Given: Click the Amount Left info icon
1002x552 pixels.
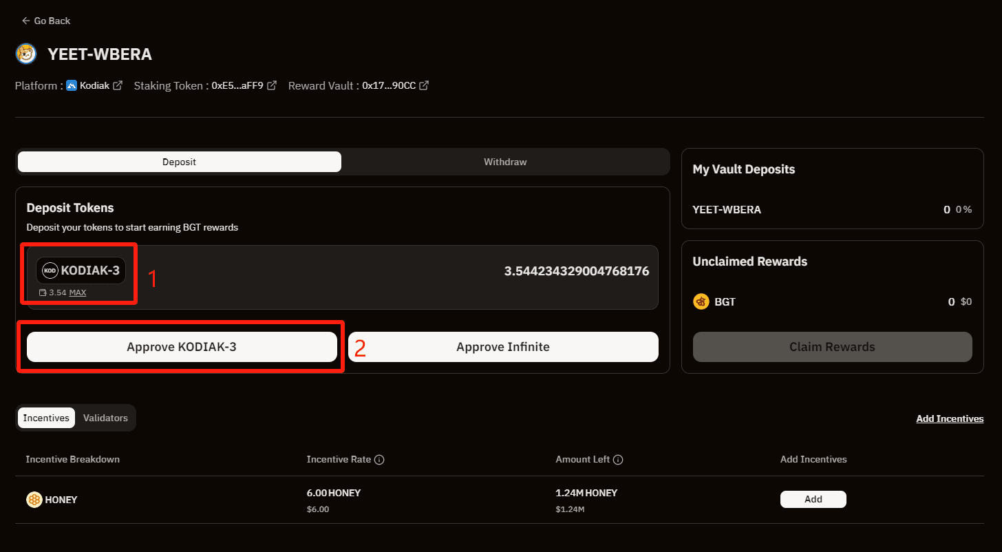Looking at the screenshot, I should tap(618, 460).
